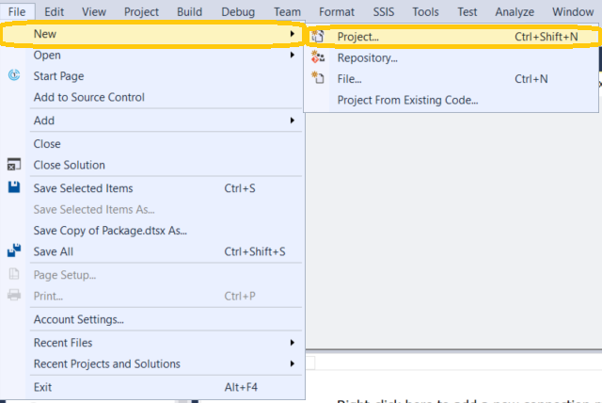Click the Close Solution icon

(x=14, y=165)
